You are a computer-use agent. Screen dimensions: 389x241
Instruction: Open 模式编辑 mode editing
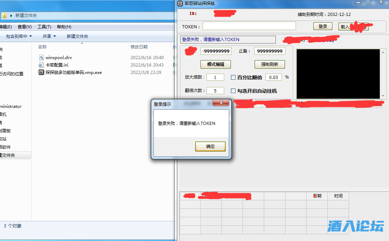coord(216,64)
